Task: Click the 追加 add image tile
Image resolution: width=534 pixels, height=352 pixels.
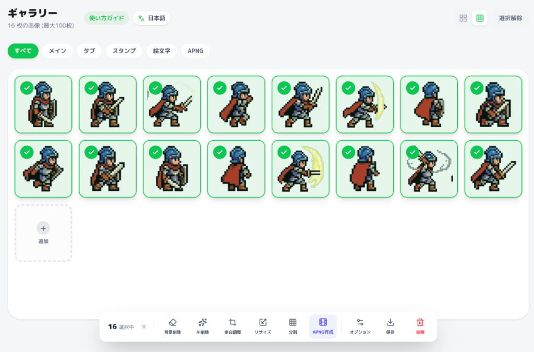Action: pos(43,233)
